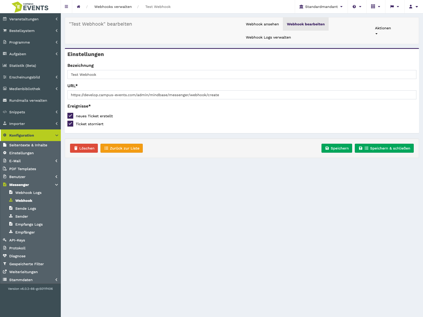Open Webhook Logs in the Messenger menu
423x317 pixels.
pyautogui.click(x=28, y=193)
